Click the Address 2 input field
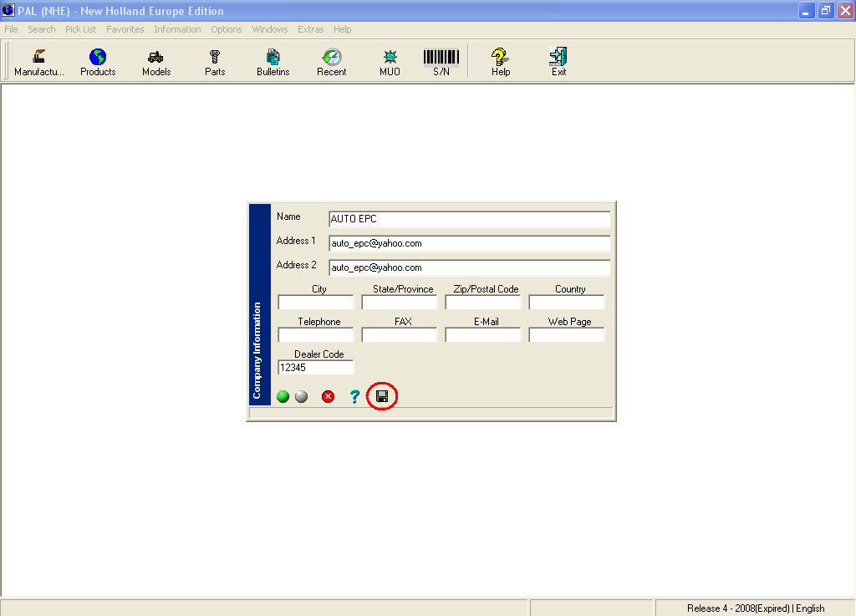Screen dimensions: 856x616 point(470,267)
